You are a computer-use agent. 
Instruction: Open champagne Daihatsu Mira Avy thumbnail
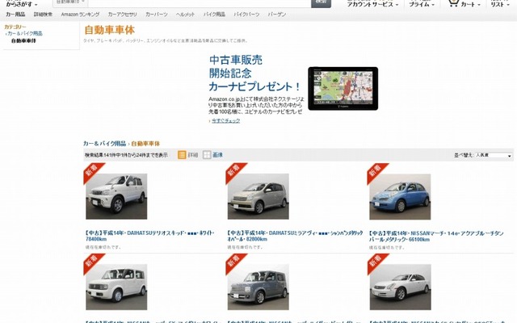coord(258,196)
